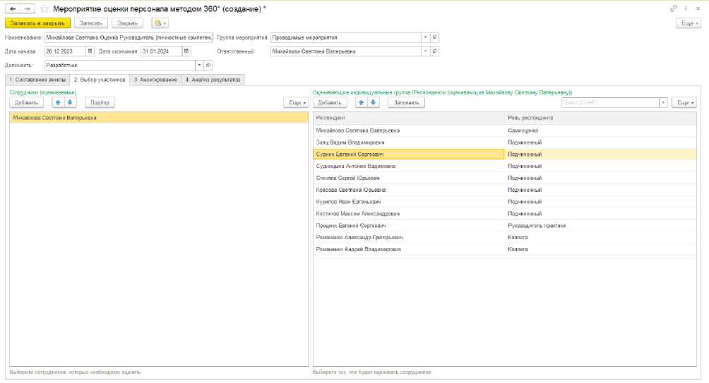
Task: Click the forward navigation arrow
Action: click(27, 8)
